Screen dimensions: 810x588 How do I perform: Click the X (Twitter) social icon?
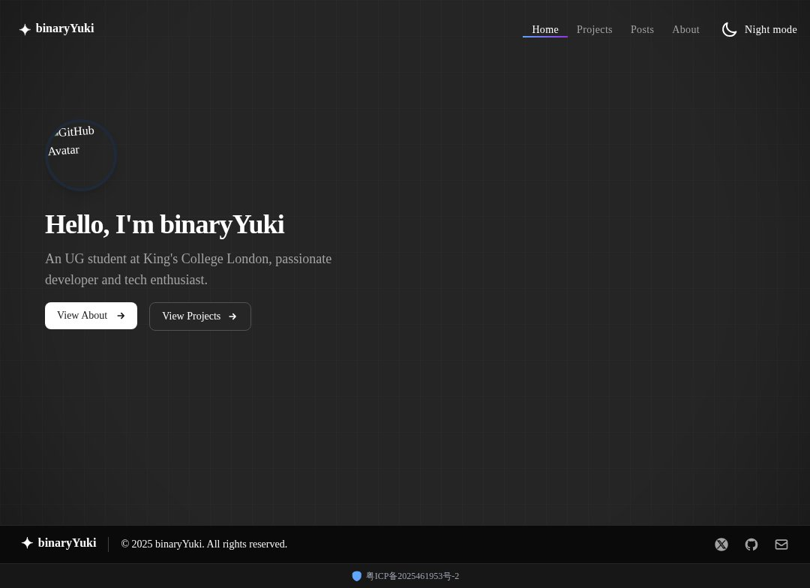(721, 544)
